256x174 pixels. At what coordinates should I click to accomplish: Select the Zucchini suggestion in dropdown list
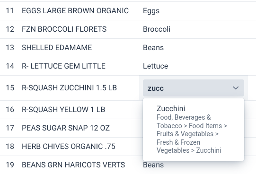[194, 130]
